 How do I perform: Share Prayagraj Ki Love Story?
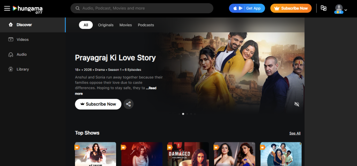click(128, 104)
